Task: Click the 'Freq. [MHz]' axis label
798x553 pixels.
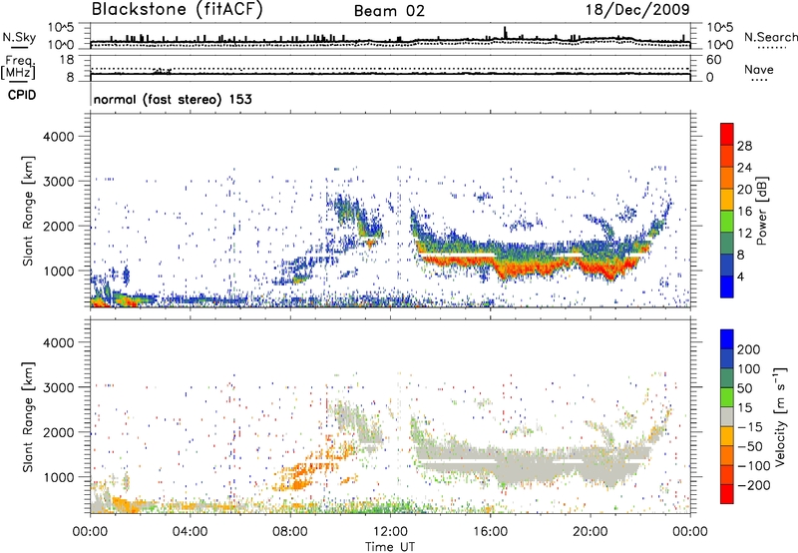Action: (19, 68)
